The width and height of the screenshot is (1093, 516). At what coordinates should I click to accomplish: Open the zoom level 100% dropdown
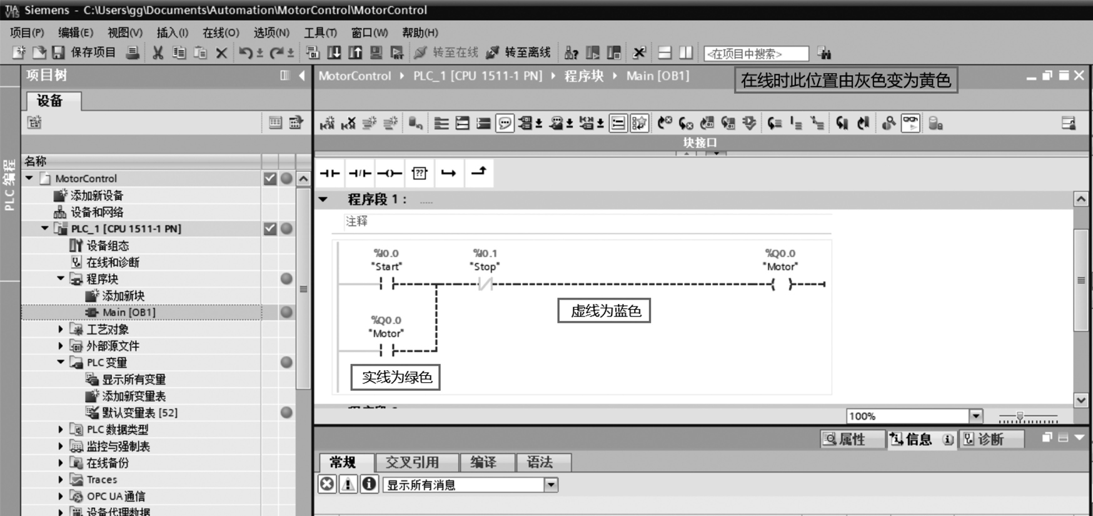coord(976,416)
